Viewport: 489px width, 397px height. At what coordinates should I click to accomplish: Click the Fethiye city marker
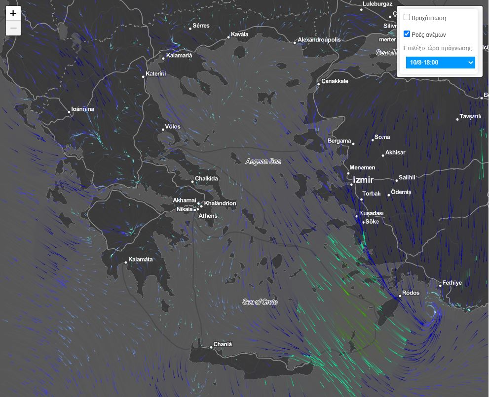(x=440, y=286)
